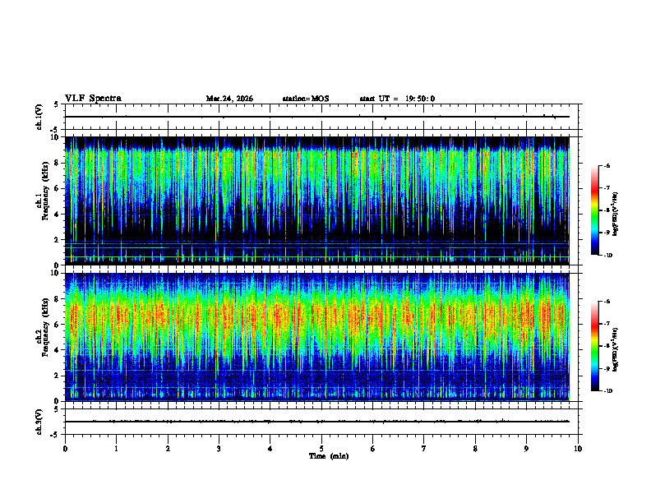Click the ch.2 spectrogram color scale bar

coord(594,346)
